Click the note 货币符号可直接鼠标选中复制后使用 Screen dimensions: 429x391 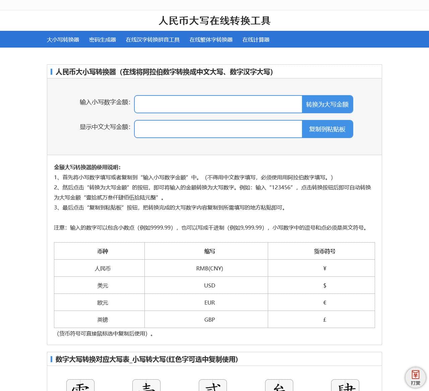(x=105, y=333)
